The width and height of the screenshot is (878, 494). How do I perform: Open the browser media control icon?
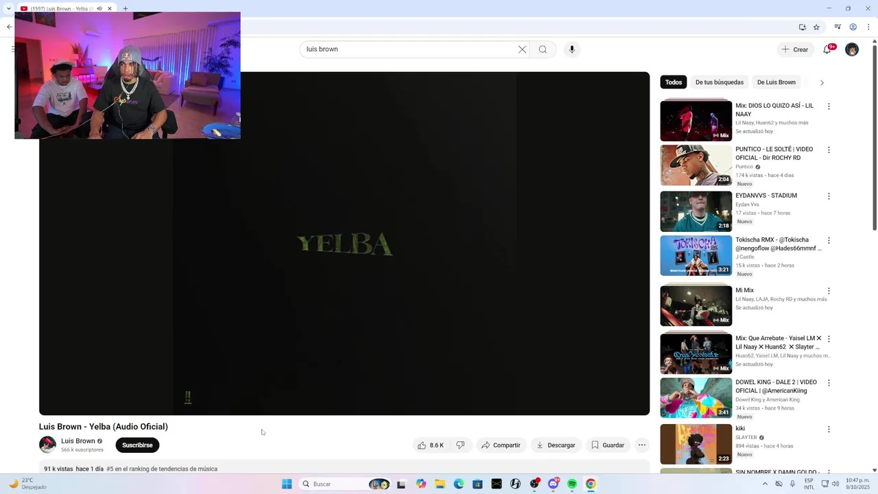838,27
